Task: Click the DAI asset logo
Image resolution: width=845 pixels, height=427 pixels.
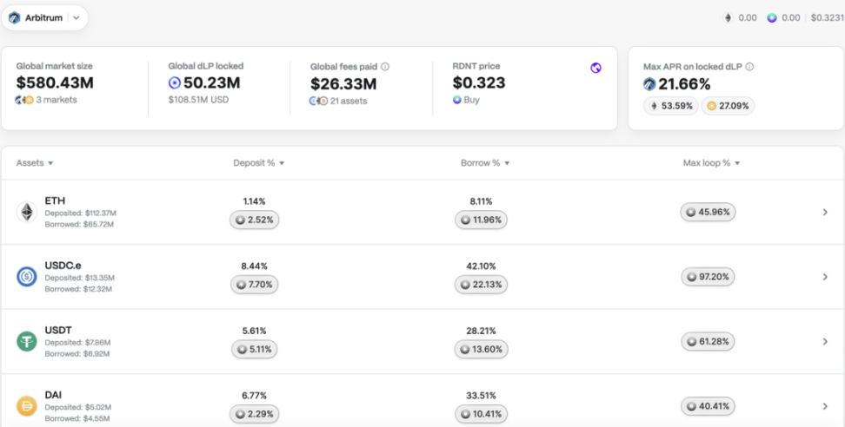Action: [26, 406]
